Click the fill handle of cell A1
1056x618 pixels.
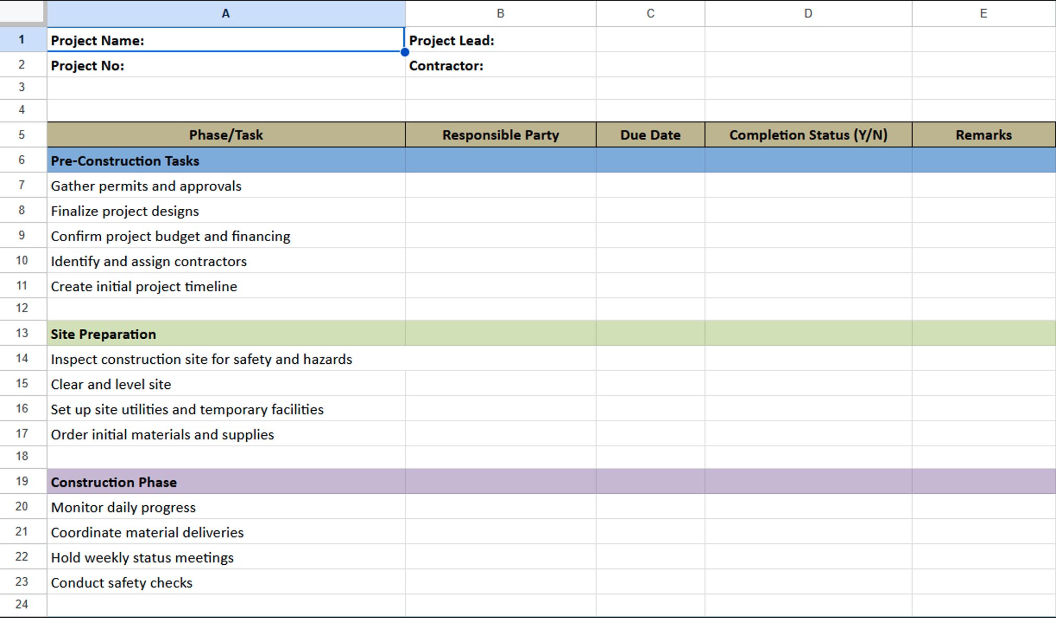405,52
